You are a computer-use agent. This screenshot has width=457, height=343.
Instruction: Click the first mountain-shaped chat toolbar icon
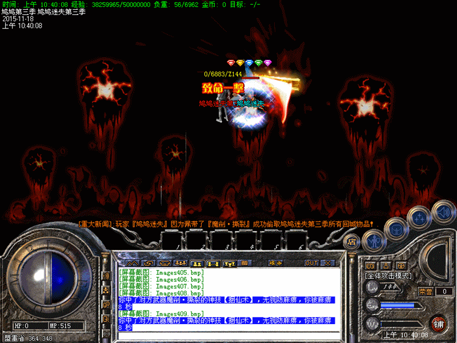pyautogui.click(x=133, y=263)
